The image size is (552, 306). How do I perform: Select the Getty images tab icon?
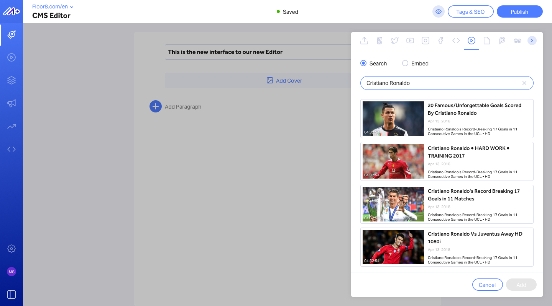[379, 41]
